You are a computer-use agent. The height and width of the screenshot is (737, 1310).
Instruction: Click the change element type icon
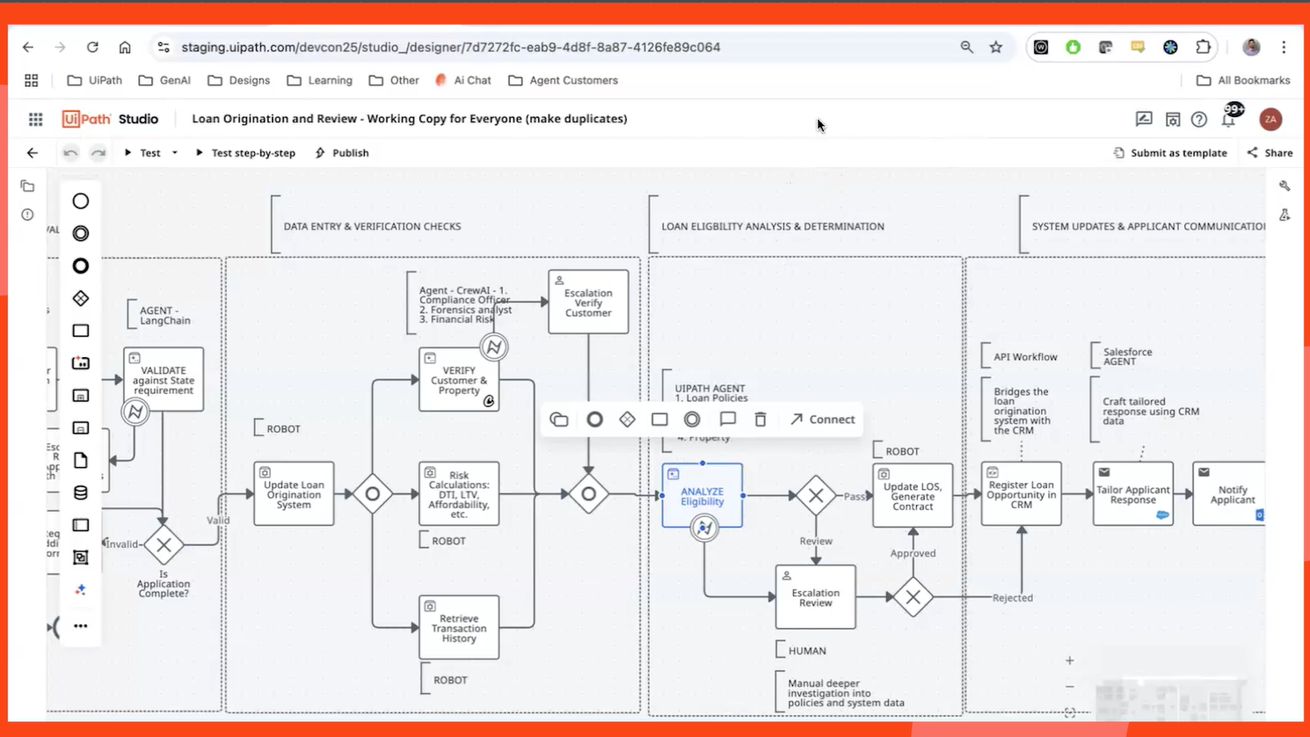[x=559, y=420]
